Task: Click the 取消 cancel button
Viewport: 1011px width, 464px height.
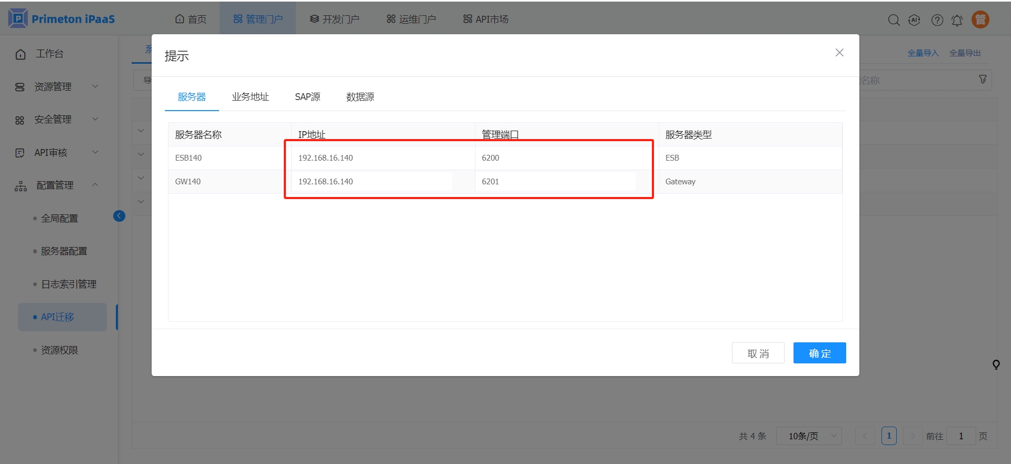Action: (758, 353)
